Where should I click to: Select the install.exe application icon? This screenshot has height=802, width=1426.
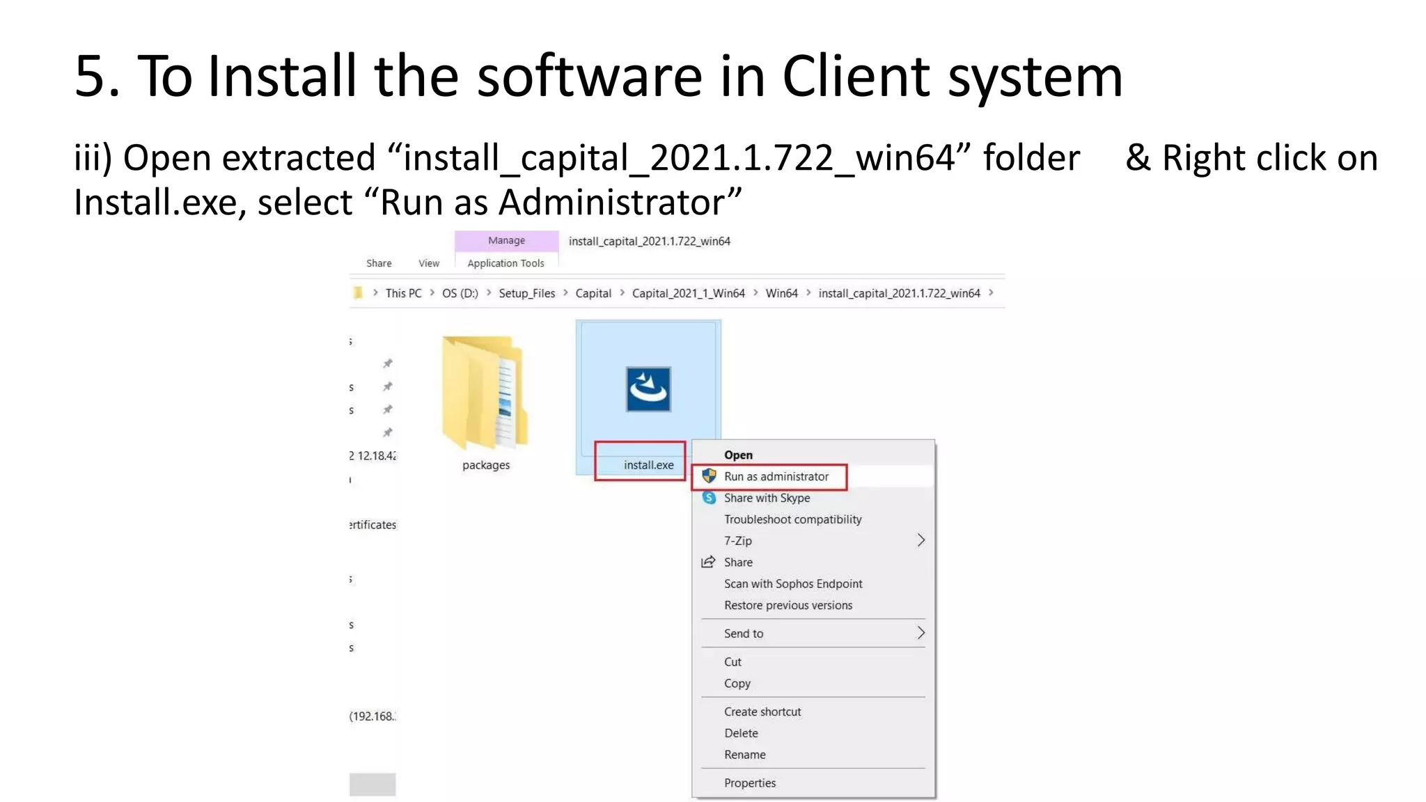tap(648, 389)
